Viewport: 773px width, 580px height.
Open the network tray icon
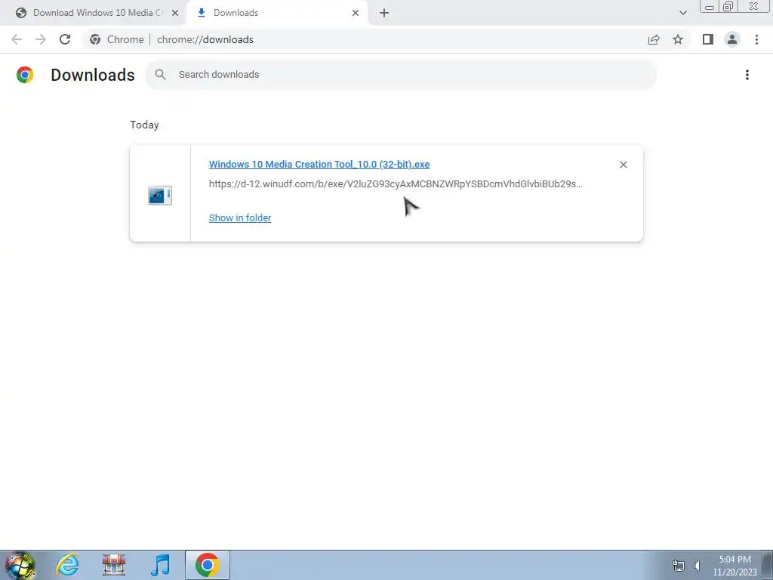(x=679, y=565)
